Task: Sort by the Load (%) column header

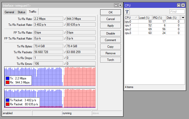Action: [145, 18]
